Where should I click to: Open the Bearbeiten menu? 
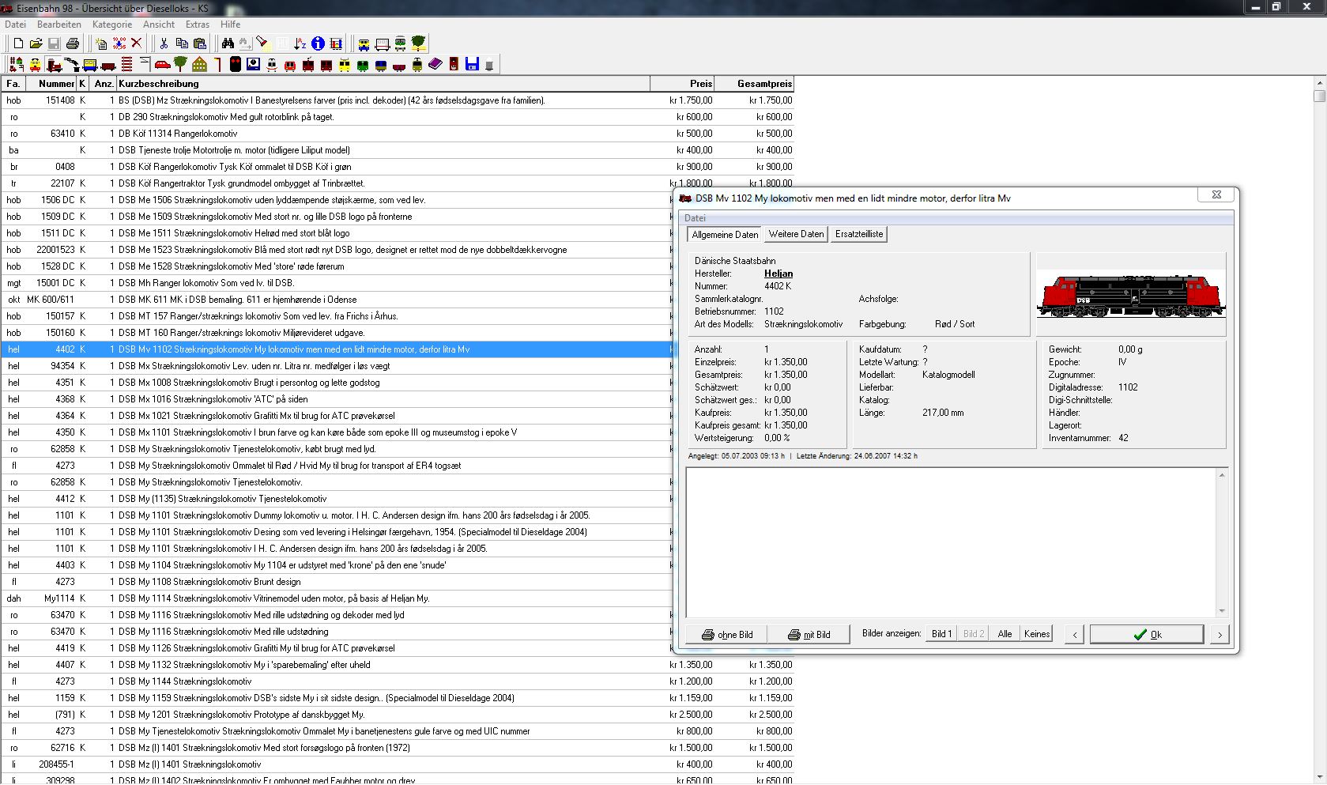59,25
